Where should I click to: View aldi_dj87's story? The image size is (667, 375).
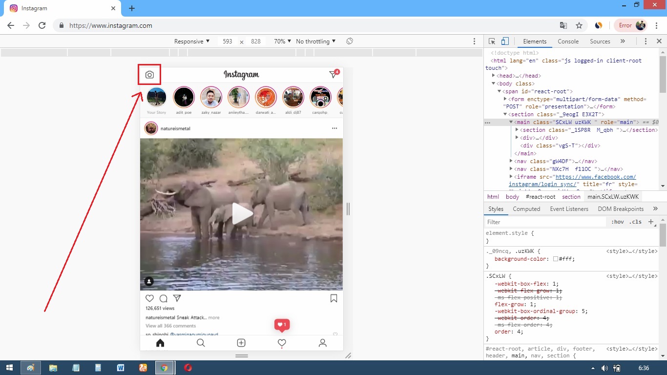pyautogui.click(x=293, y=97)
